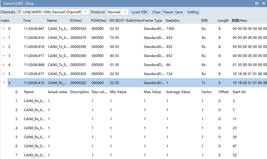Image resolution: width=267 pixels, height=159 pixels.
Task: Click the Pause button
Action: tap(168, 12)
